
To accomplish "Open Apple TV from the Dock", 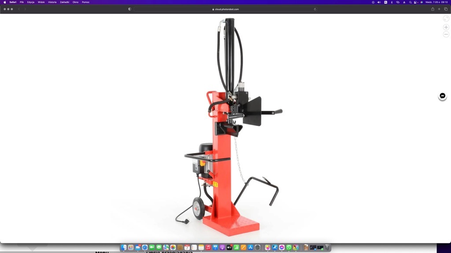I will [x=229, y=248].
